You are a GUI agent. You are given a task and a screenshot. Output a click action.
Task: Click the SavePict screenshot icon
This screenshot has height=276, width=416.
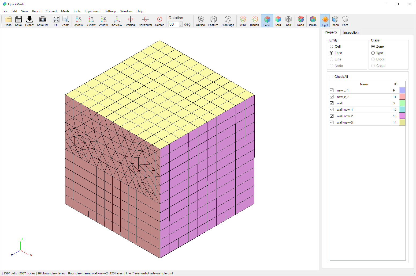pyautogui.click(x=42, y=21)
